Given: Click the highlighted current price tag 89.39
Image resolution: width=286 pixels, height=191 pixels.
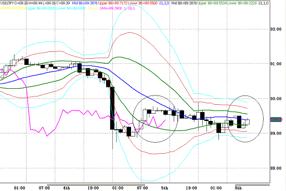Looking at the screenshot, I should click(x=276, y=120).
